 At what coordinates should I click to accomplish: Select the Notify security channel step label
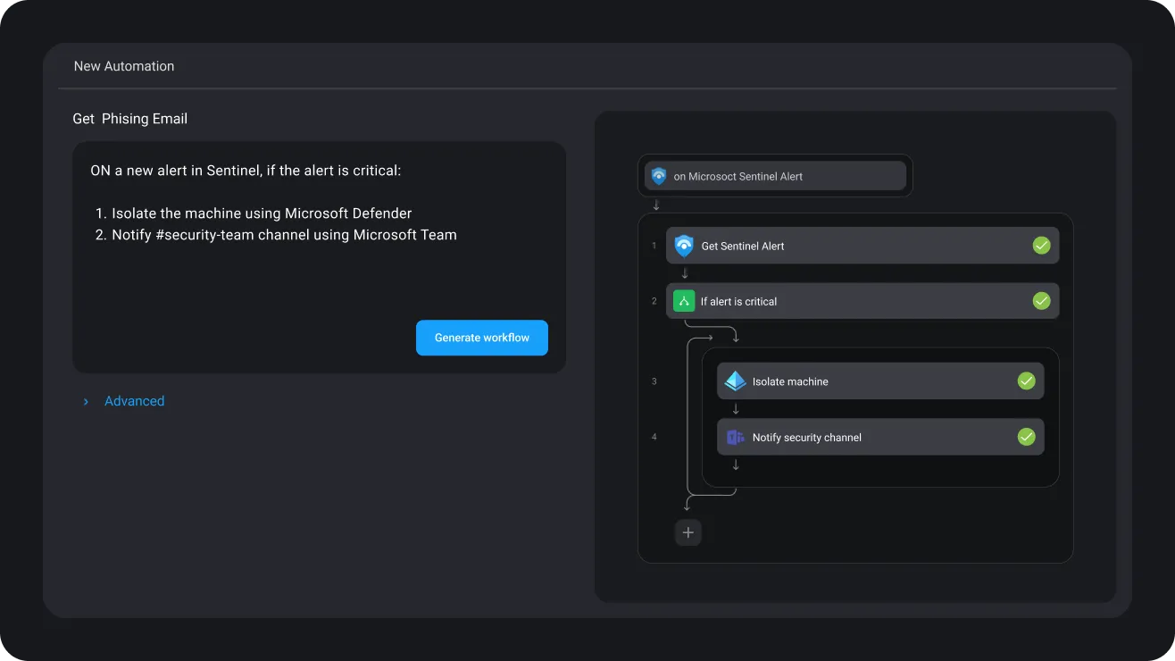coord(807,438)
